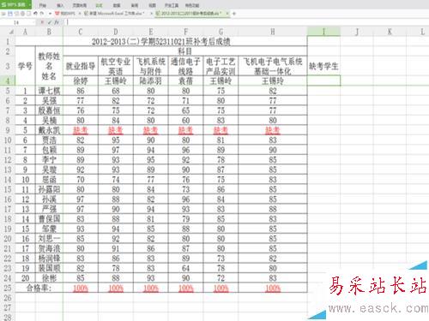Image resolution: width=429 pixels, height=321 pixels.
Task: Switch to the 页面布局 ribbon tab
Action: tap(79, 5)
